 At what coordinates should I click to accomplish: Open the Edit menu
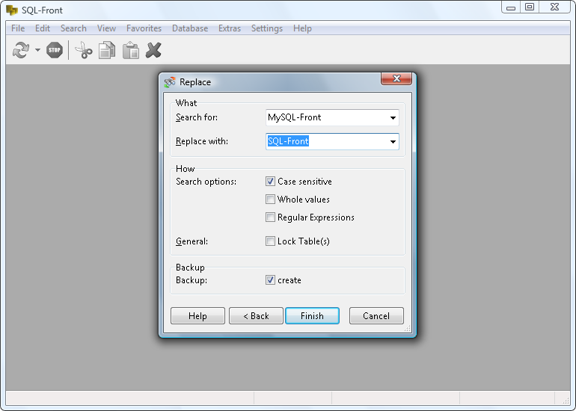tap(43, 28)
